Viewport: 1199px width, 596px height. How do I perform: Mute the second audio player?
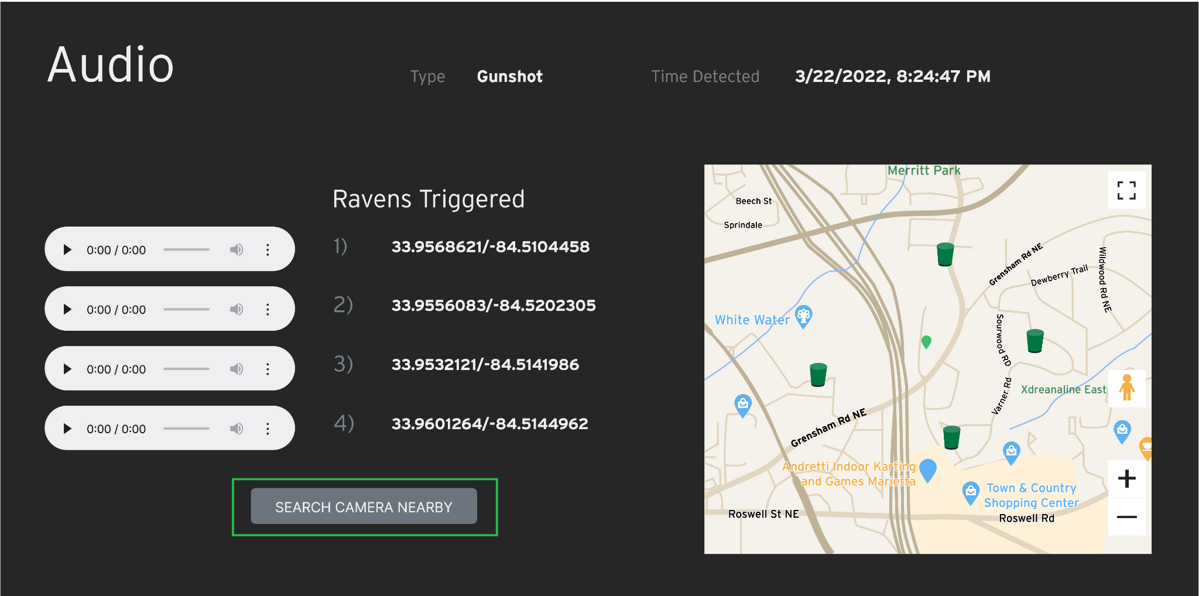point(237,309)
